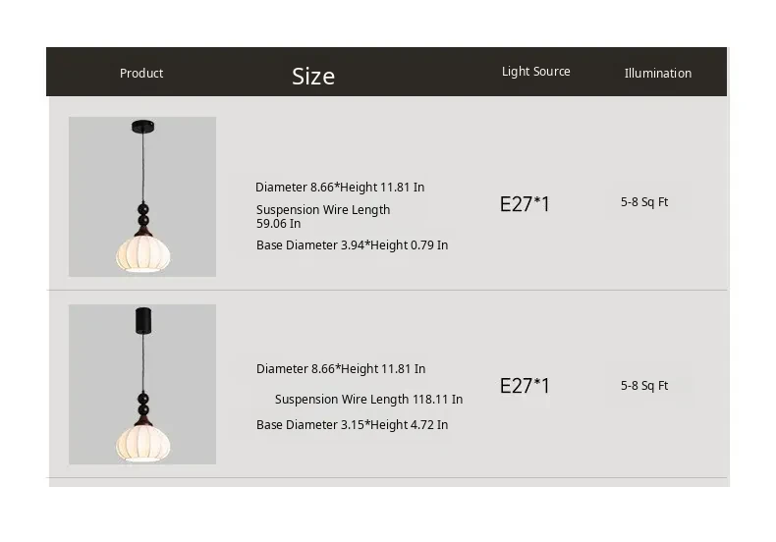776x542 pixels.
Task: Select Suspension Wire Length 118.11 In text
Action: (x=368, y=399)
